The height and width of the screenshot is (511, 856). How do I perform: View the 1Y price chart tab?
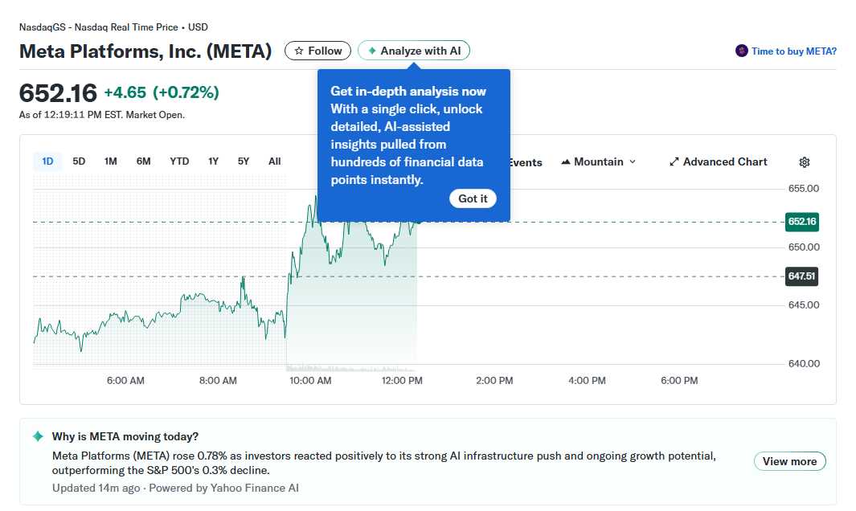(213, 161)
